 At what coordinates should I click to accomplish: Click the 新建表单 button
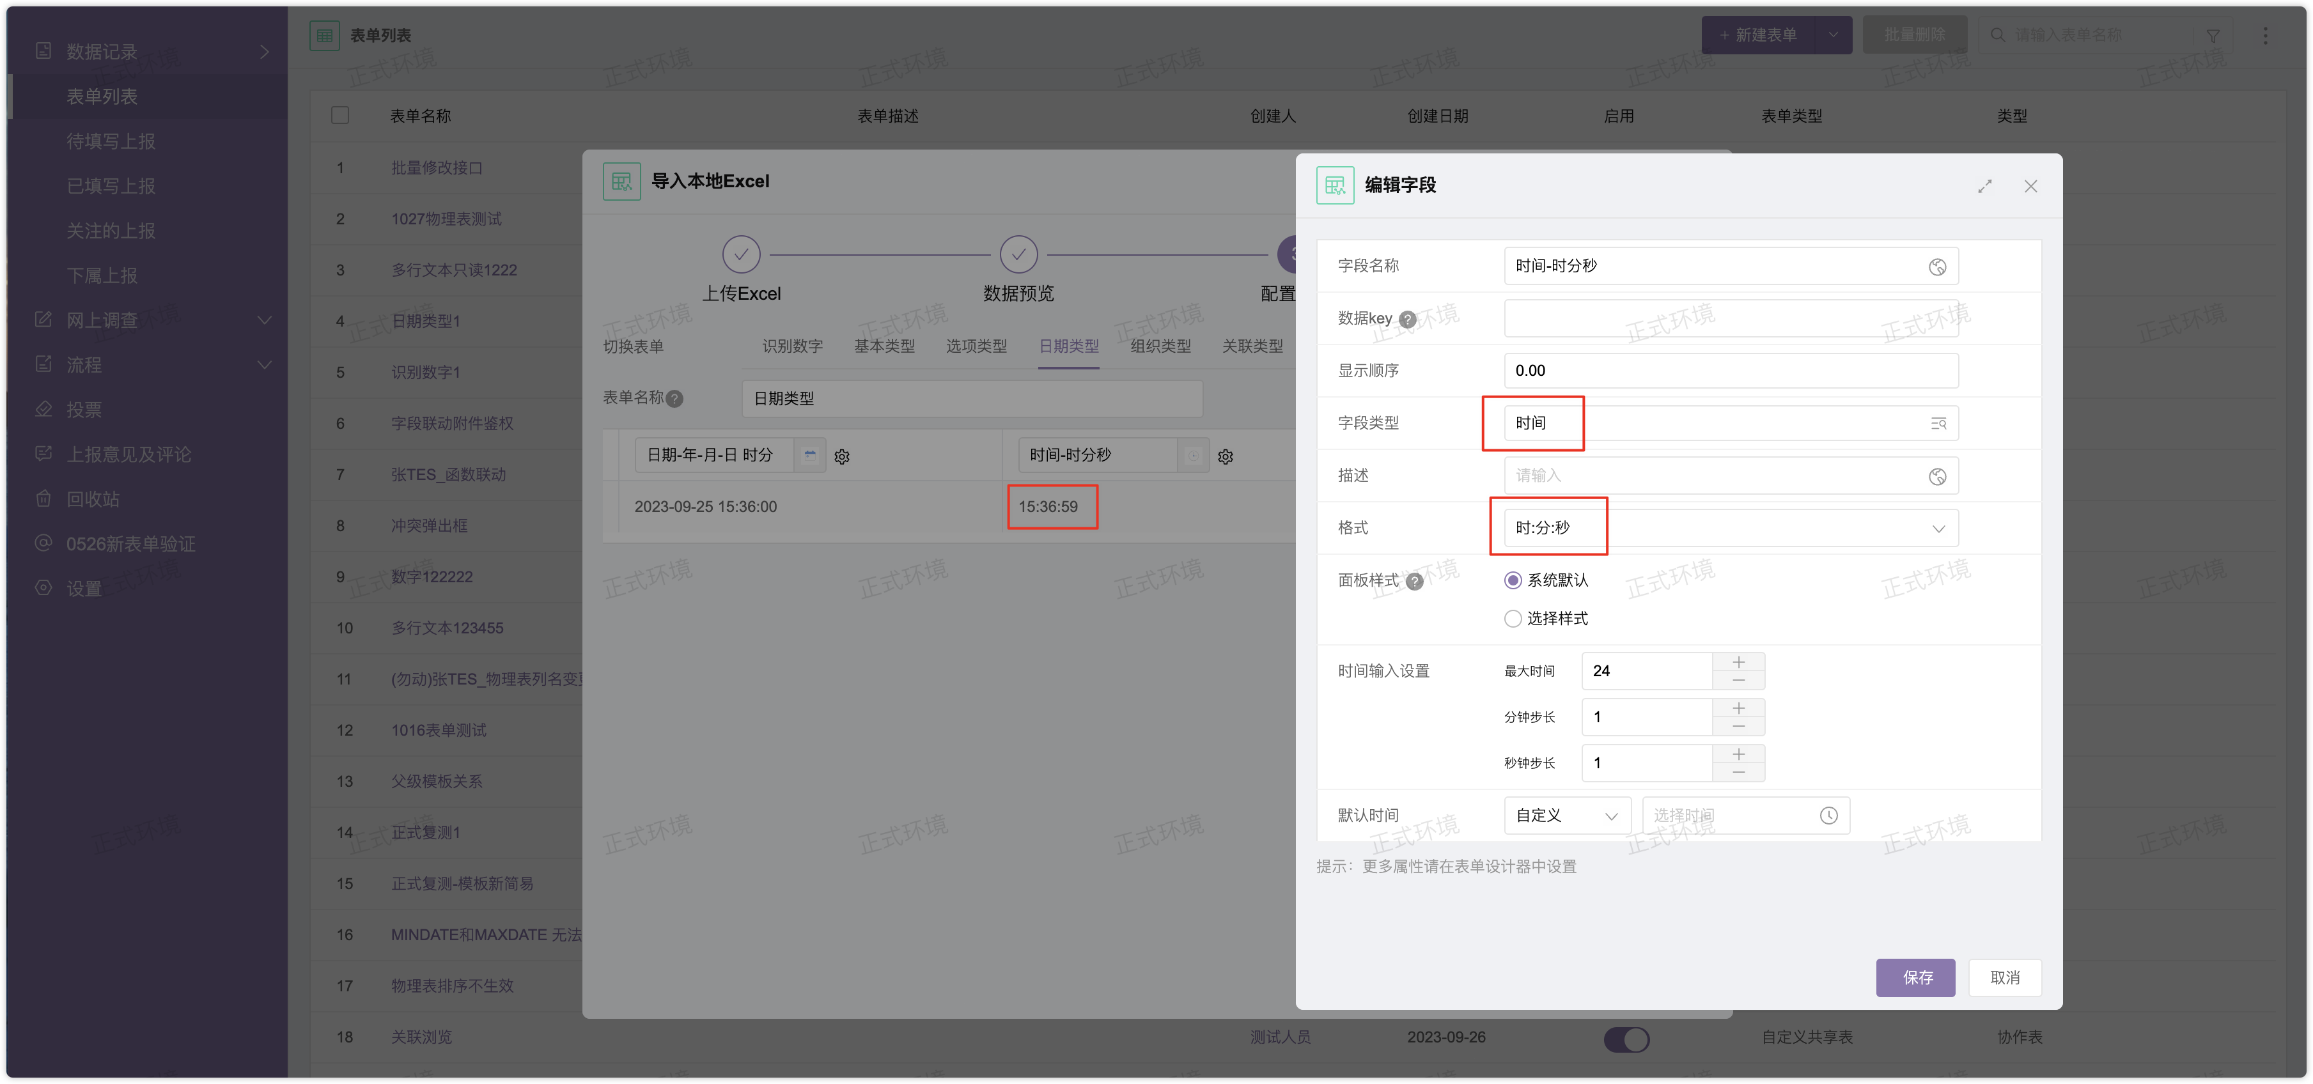[1758, 35]
